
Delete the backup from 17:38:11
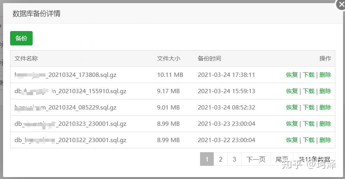click(325, 75)
